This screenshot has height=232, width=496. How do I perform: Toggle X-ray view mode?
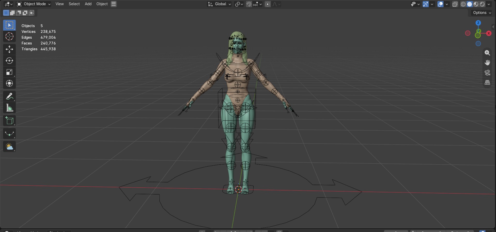coord(455,4)
